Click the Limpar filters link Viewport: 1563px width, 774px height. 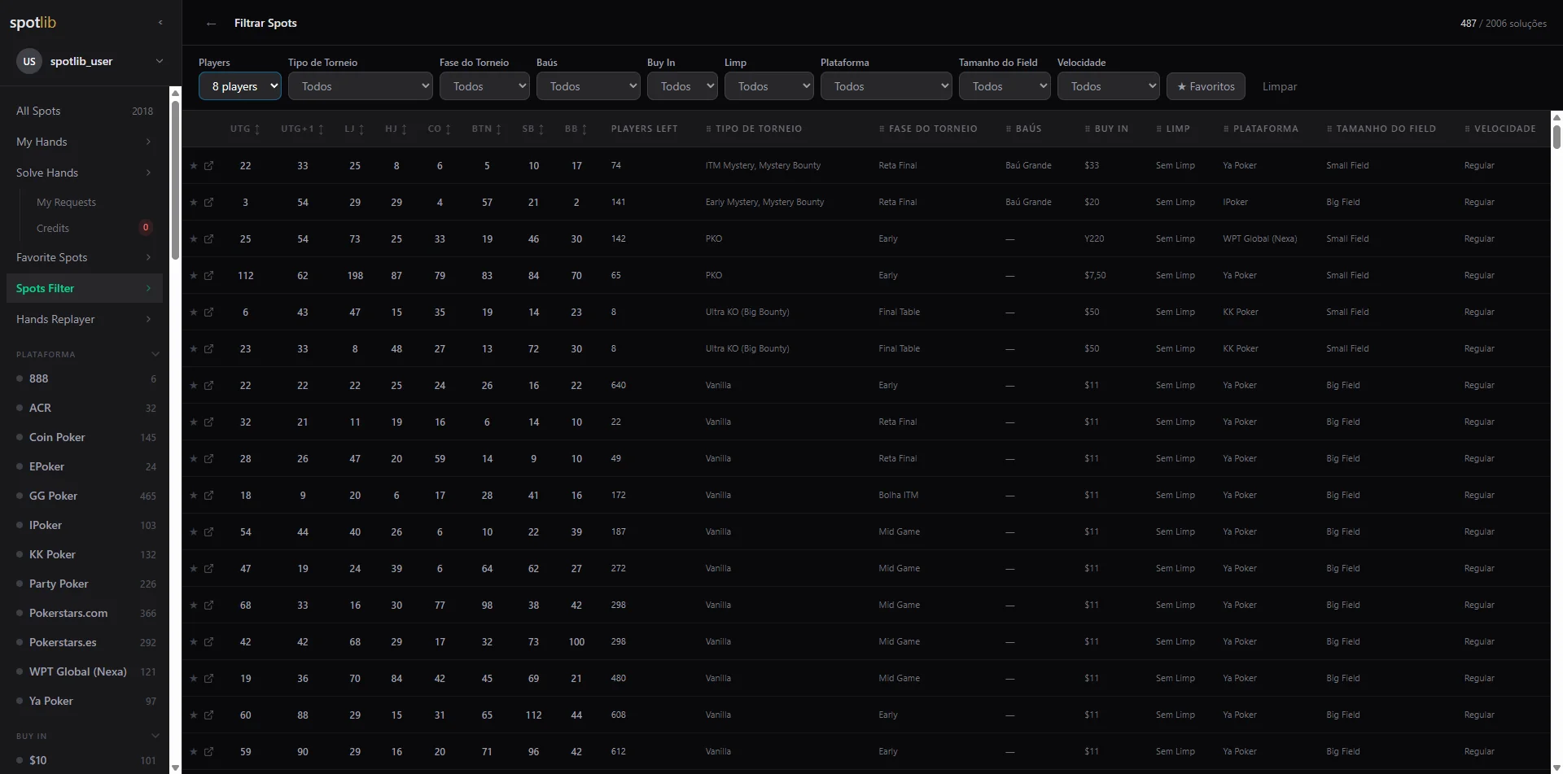pos(1279,86)
